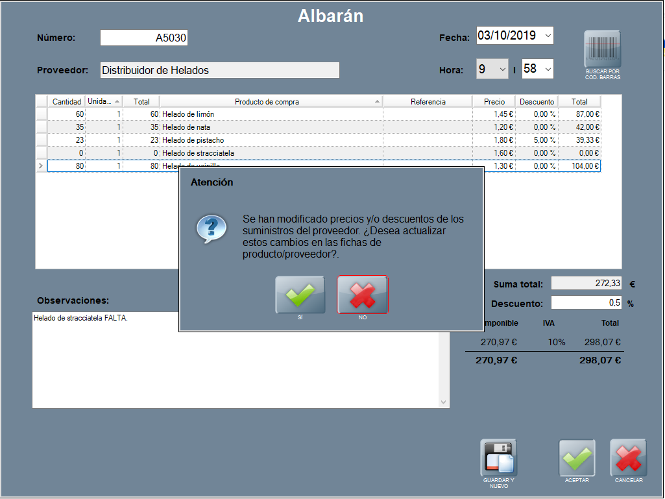
Task: Click the Número field containing A5030
Action: tap(144, 38)
